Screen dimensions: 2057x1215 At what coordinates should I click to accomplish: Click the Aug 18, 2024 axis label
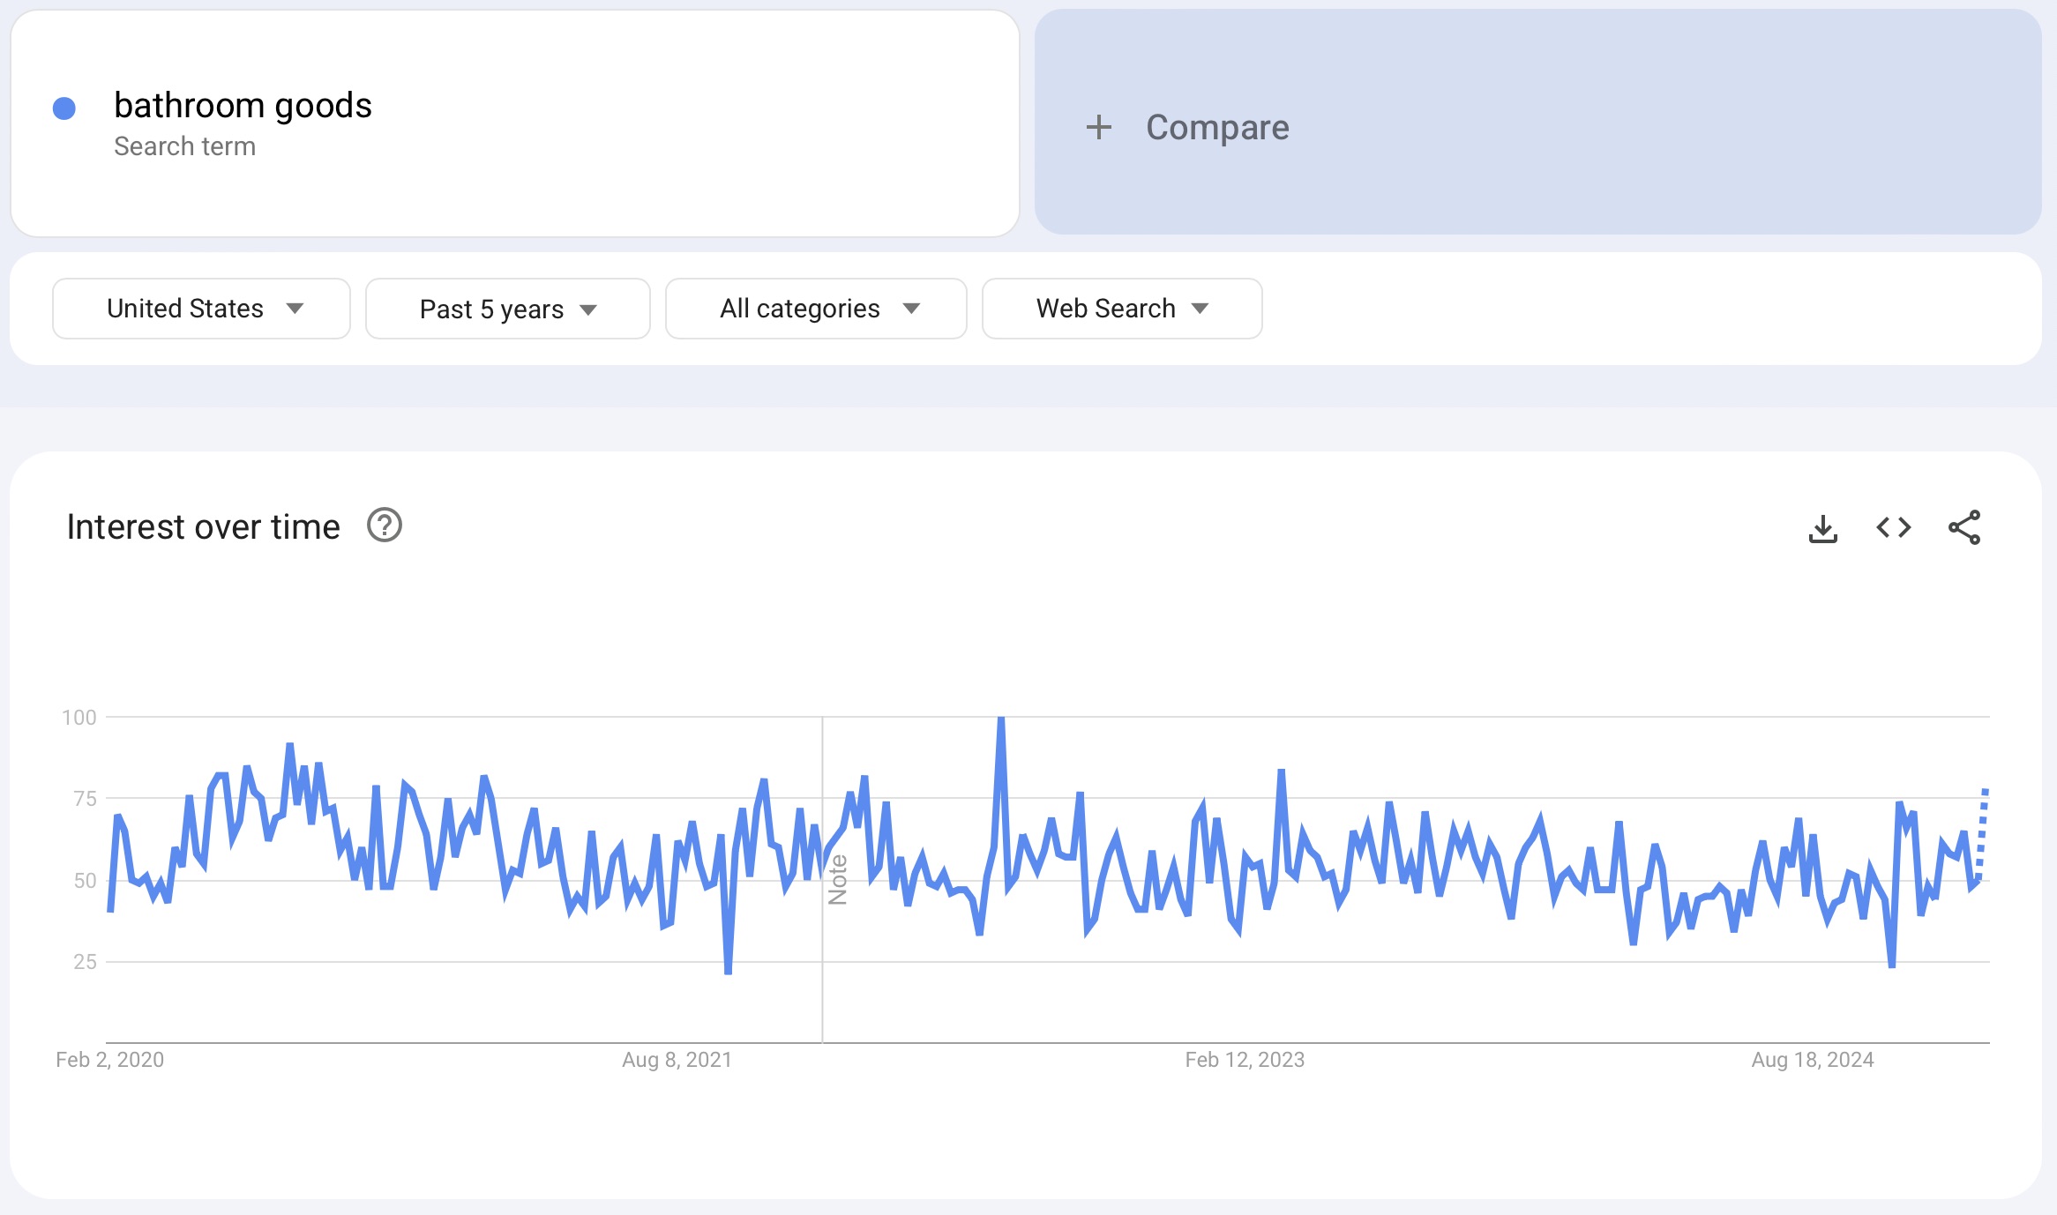(x=1812, y=1060)
